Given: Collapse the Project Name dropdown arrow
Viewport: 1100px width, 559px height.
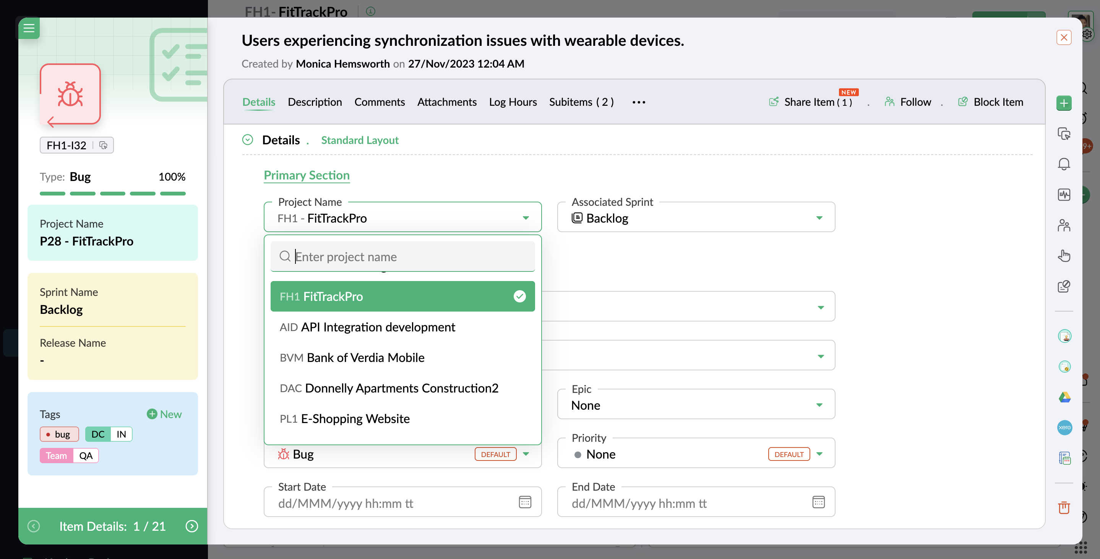Looking at the screenshot, I should point(526,218).
